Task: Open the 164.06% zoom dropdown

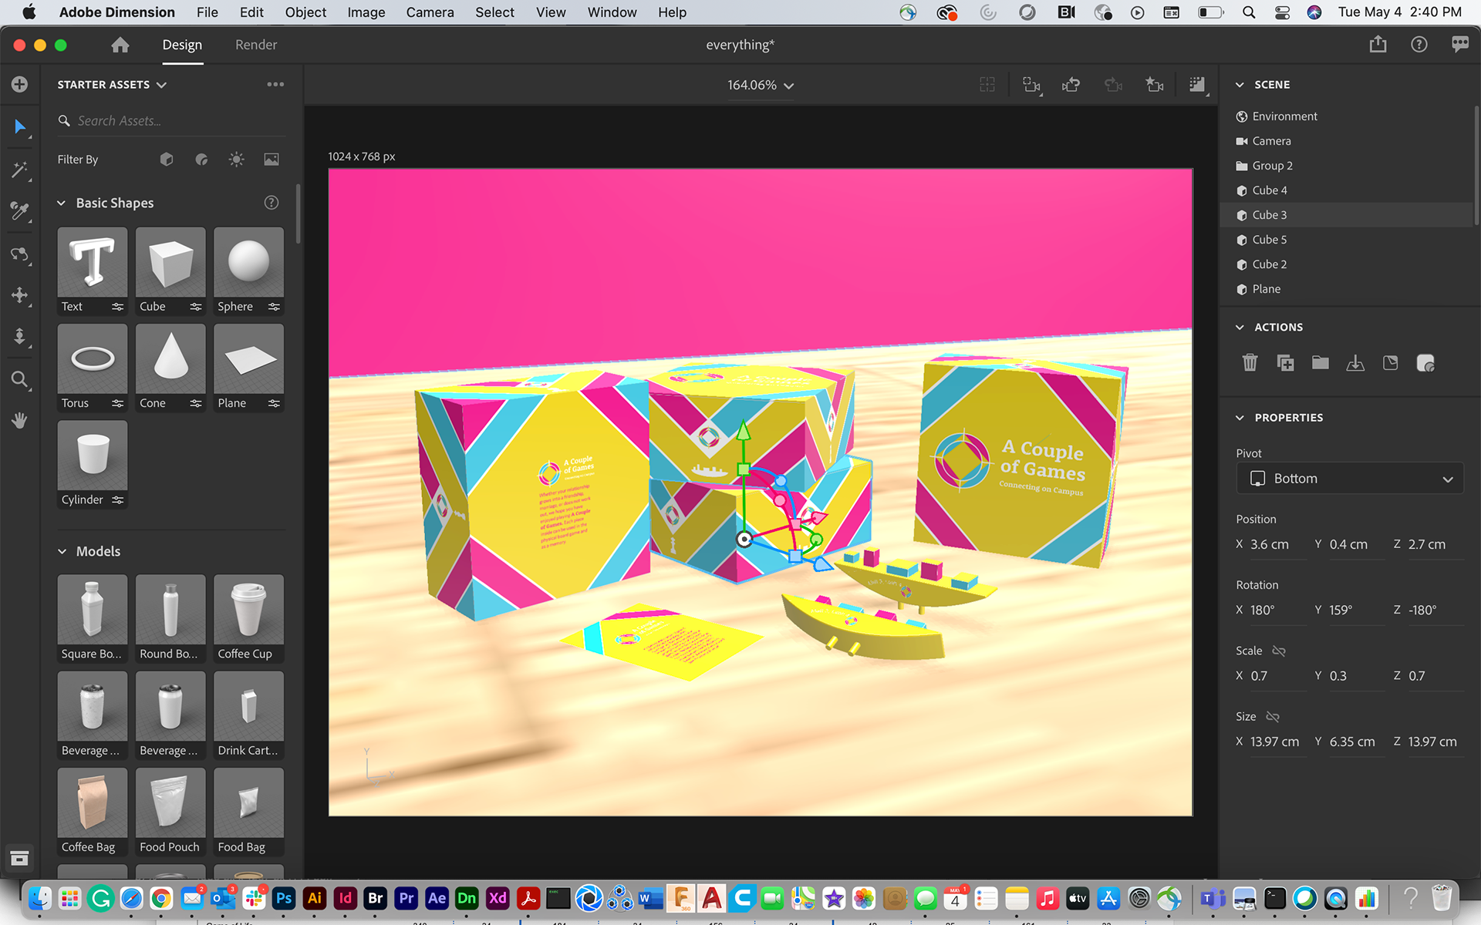Action: (761, 85)
